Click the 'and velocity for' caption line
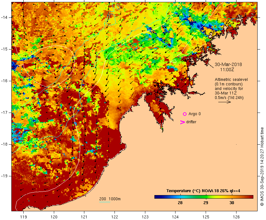The image size is (266, 220). click(229, 89)
